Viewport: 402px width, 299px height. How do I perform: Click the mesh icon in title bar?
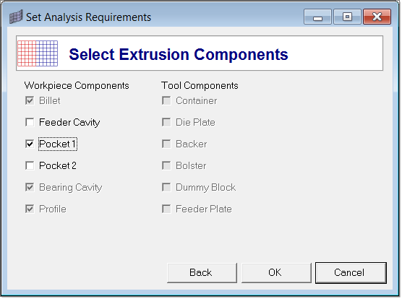pyautogui.click(x=16, y=17)
